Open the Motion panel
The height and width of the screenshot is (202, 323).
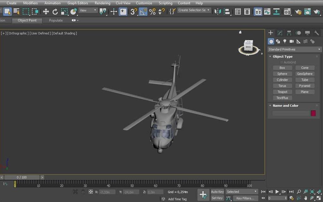click(298, 33)
